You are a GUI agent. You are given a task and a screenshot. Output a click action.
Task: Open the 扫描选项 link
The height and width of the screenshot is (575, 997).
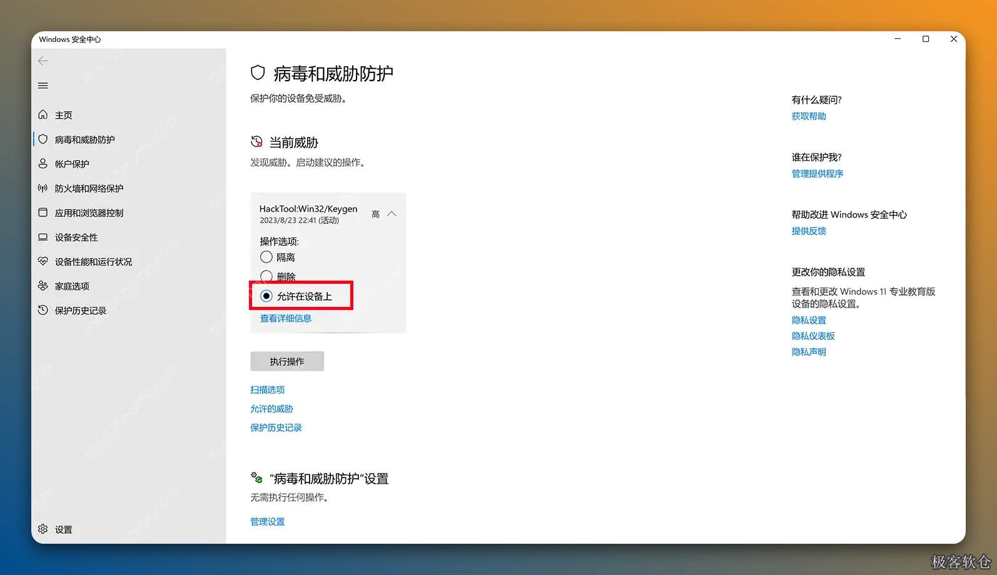click(268, 389)
